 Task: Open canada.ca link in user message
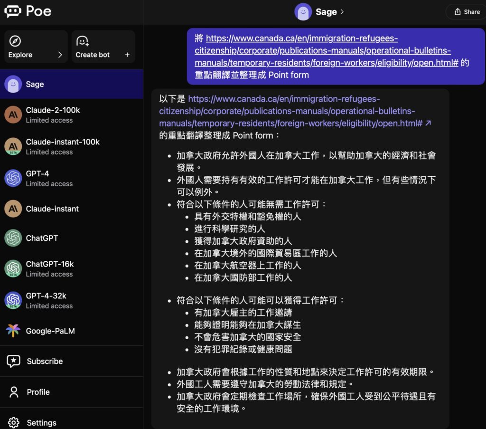coord(327,50)
